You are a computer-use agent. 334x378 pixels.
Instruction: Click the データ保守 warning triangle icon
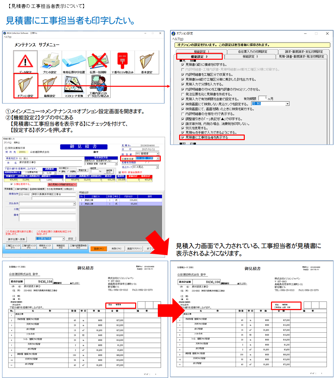coord(26,62)
